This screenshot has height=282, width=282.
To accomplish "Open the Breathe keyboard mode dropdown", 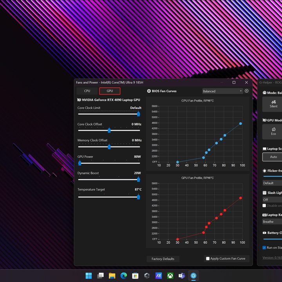I will pyautogui.click(x=272, y=222).
